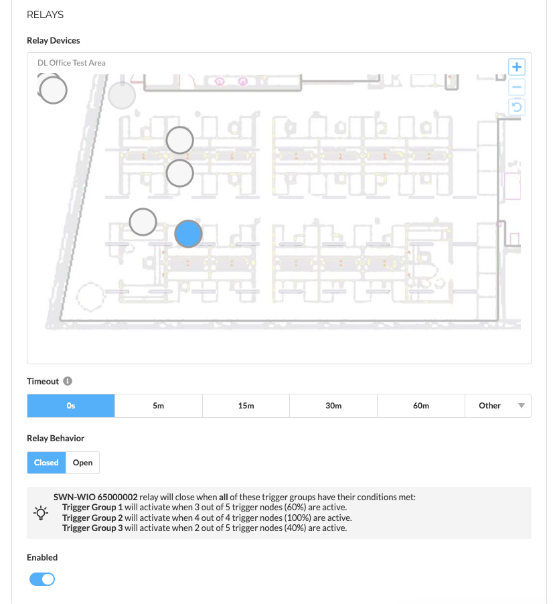Pick the 60m timeout segment
This screenshot has height=604, width=553.
[x=421, y=406]
